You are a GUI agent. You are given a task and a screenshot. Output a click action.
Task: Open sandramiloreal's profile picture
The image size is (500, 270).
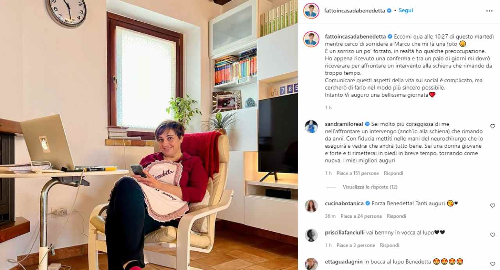pos(311,127)
